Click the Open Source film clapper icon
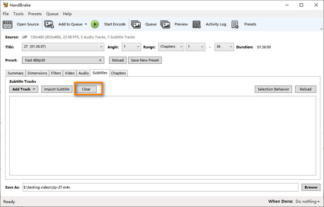Image resolution: width=324 pixels, height=207 pixels. pos(7,24)
